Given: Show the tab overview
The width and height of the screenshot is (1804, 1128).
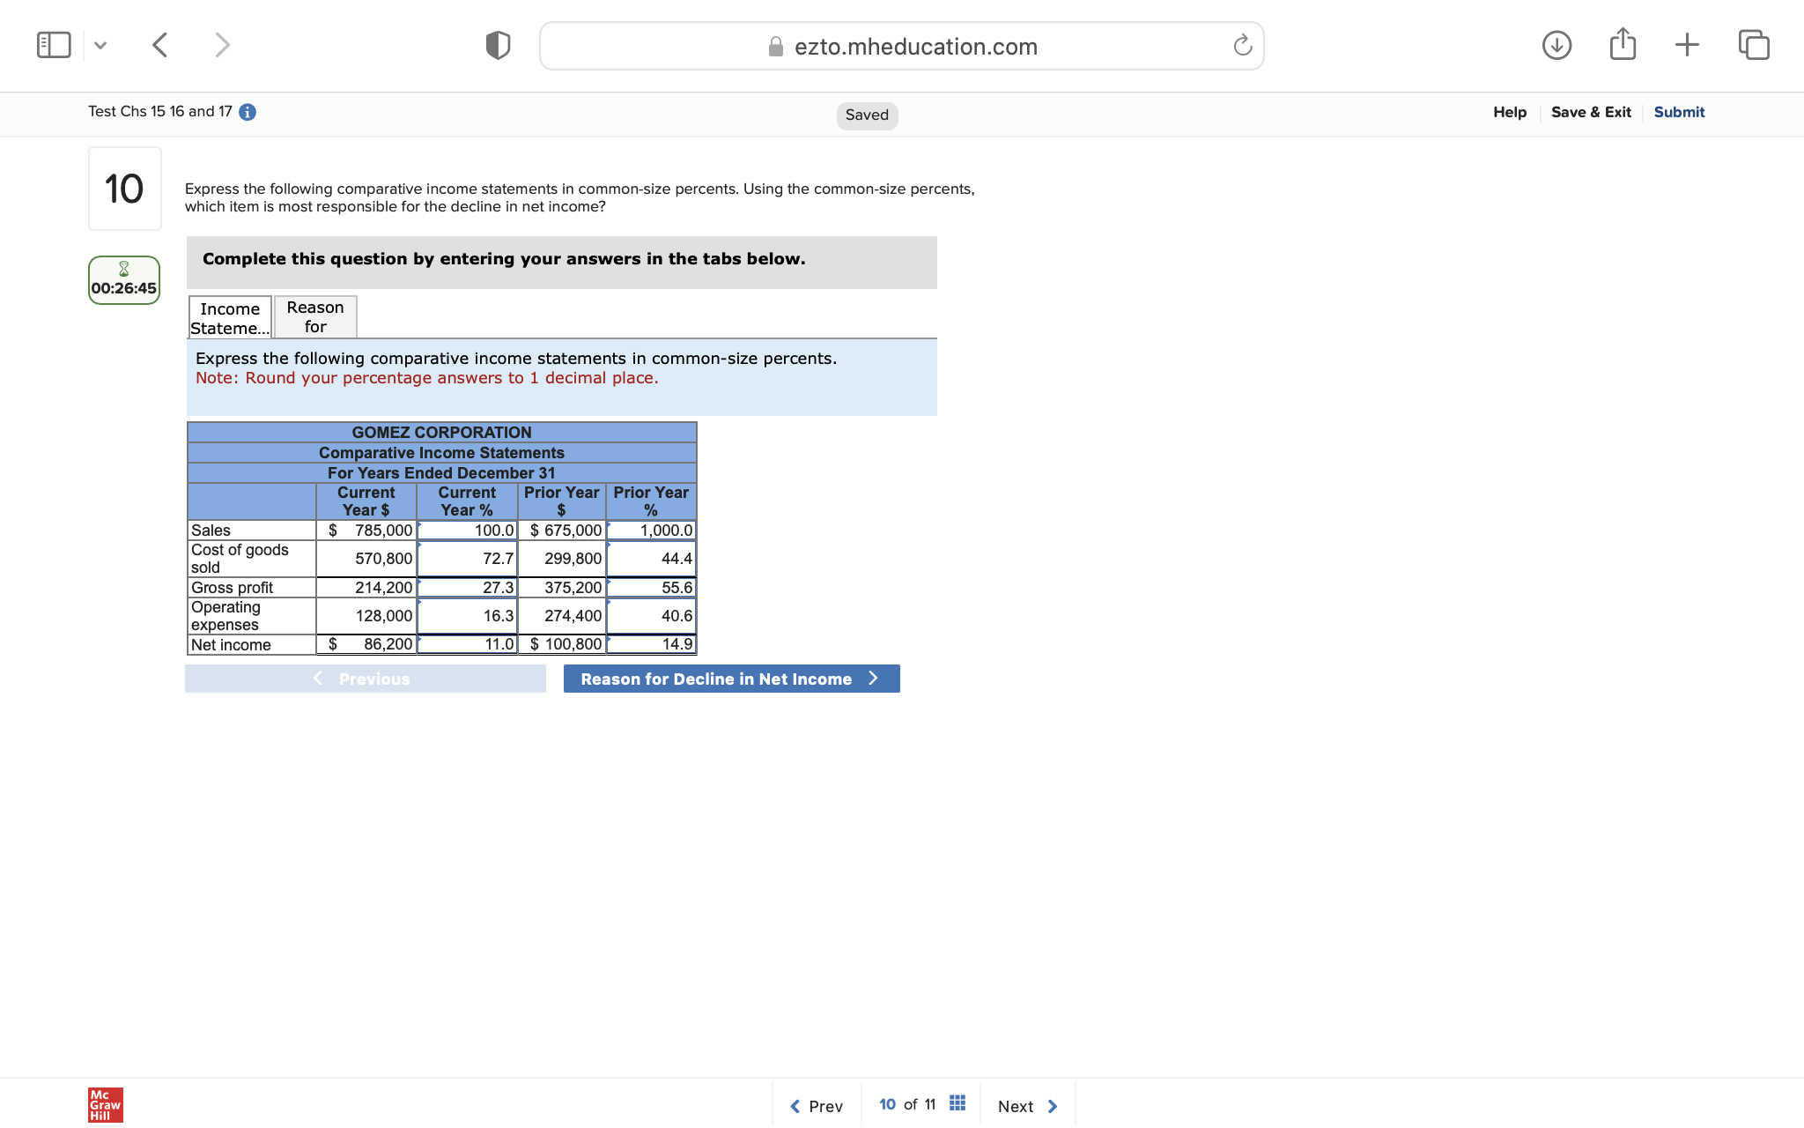Looking at the screenshot, I should click(1753, 44).
